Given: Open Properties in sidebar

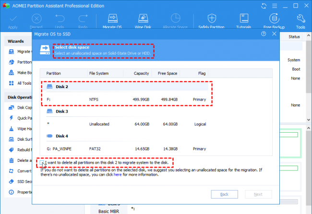Looking at the screenshot, I should click(x=20, y=192).
